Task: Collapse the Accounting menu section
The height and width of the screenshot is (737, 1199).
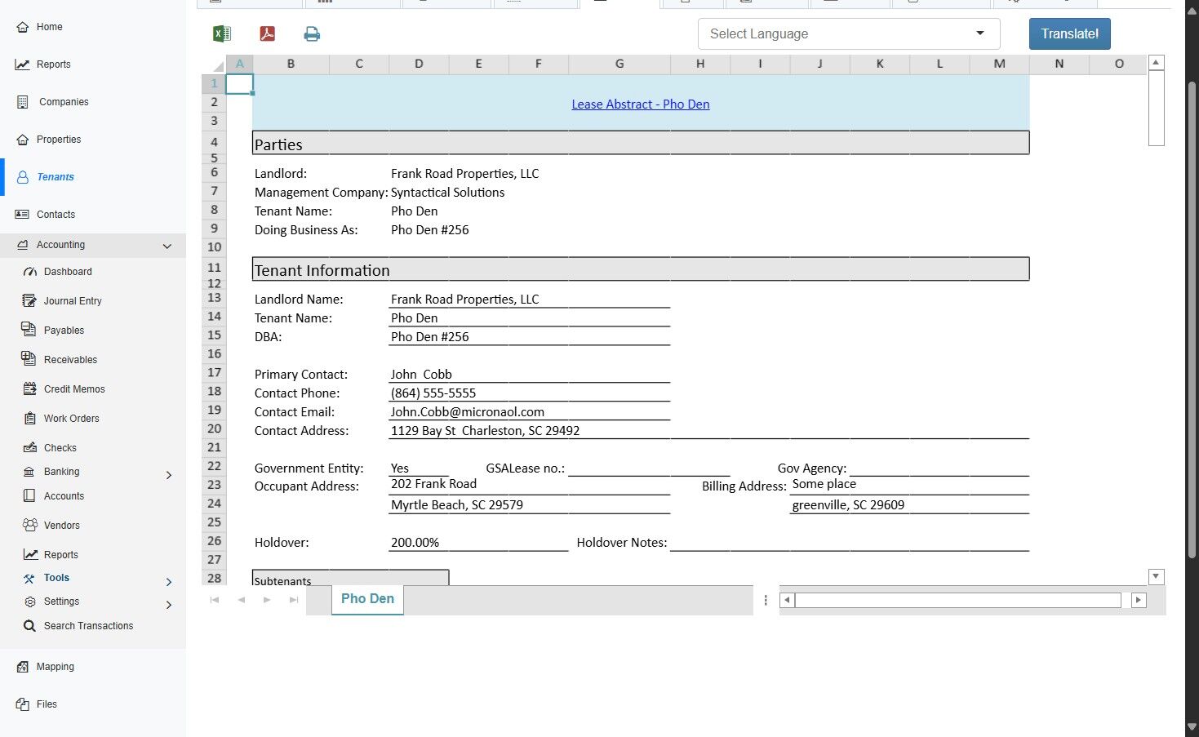Action: 167,246
